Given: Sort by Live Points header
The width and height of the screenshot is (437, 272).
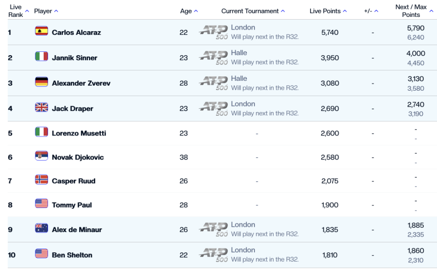Looking at the screenshot, I should [328, 11].
